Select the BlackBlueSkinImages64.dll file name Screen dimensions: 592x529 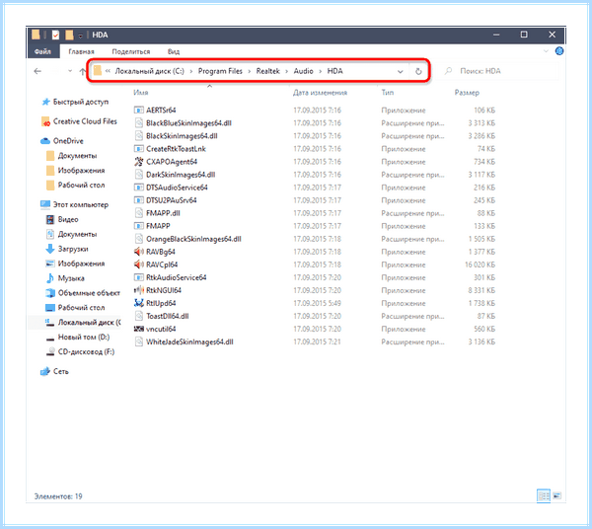[x=188, y=123]
